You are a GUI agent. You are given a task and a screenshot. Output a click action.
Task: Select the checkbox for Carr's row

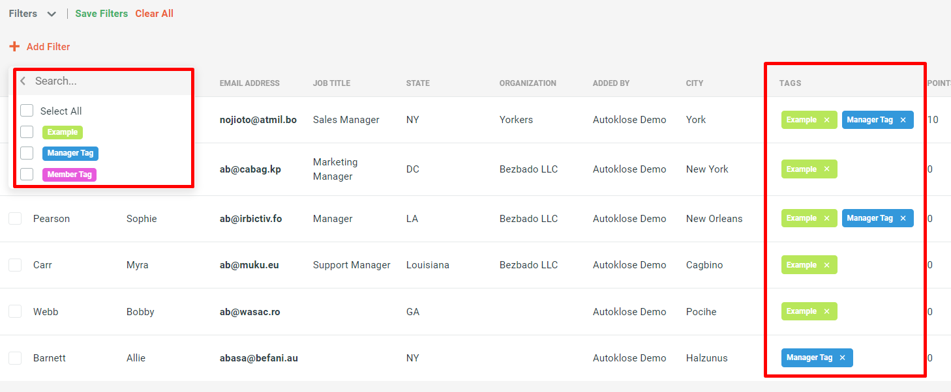tap(15, 264)
